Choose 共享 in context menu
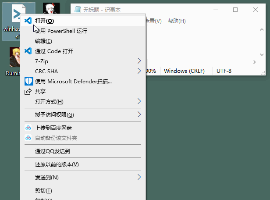 point(83,92)
